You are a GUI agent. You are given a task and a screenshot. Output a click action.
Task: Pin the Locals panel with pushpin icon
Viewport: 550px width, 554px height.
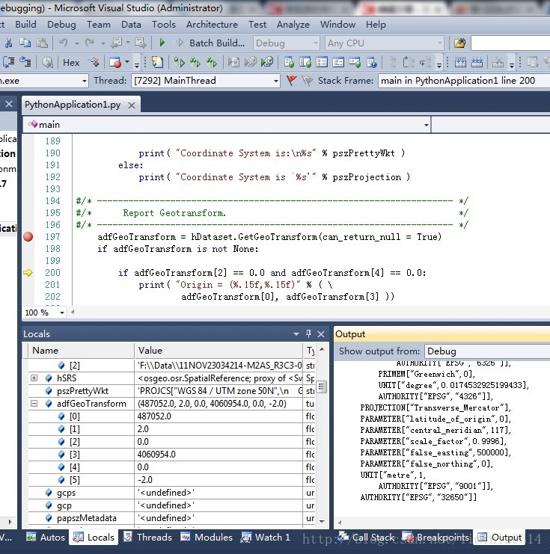point(308,333)
